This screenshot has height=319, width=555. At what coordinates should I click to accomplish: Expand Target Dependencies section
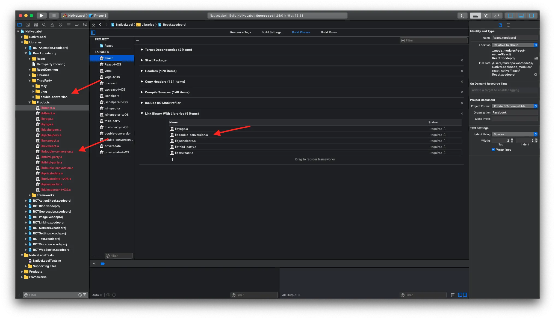[142, 50]
